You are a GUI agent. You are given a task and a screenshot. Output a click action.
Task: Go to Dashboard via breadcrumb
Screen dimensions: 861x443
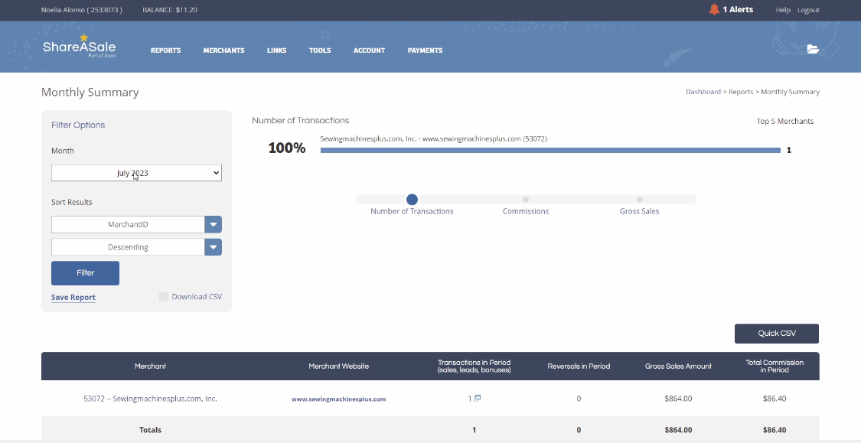[x=703, y=92]
